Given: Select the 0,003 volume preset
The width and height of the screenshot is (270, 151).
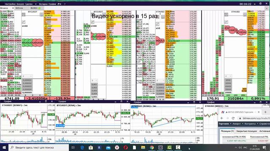Looking at the screenshot, I should [94, 91].
